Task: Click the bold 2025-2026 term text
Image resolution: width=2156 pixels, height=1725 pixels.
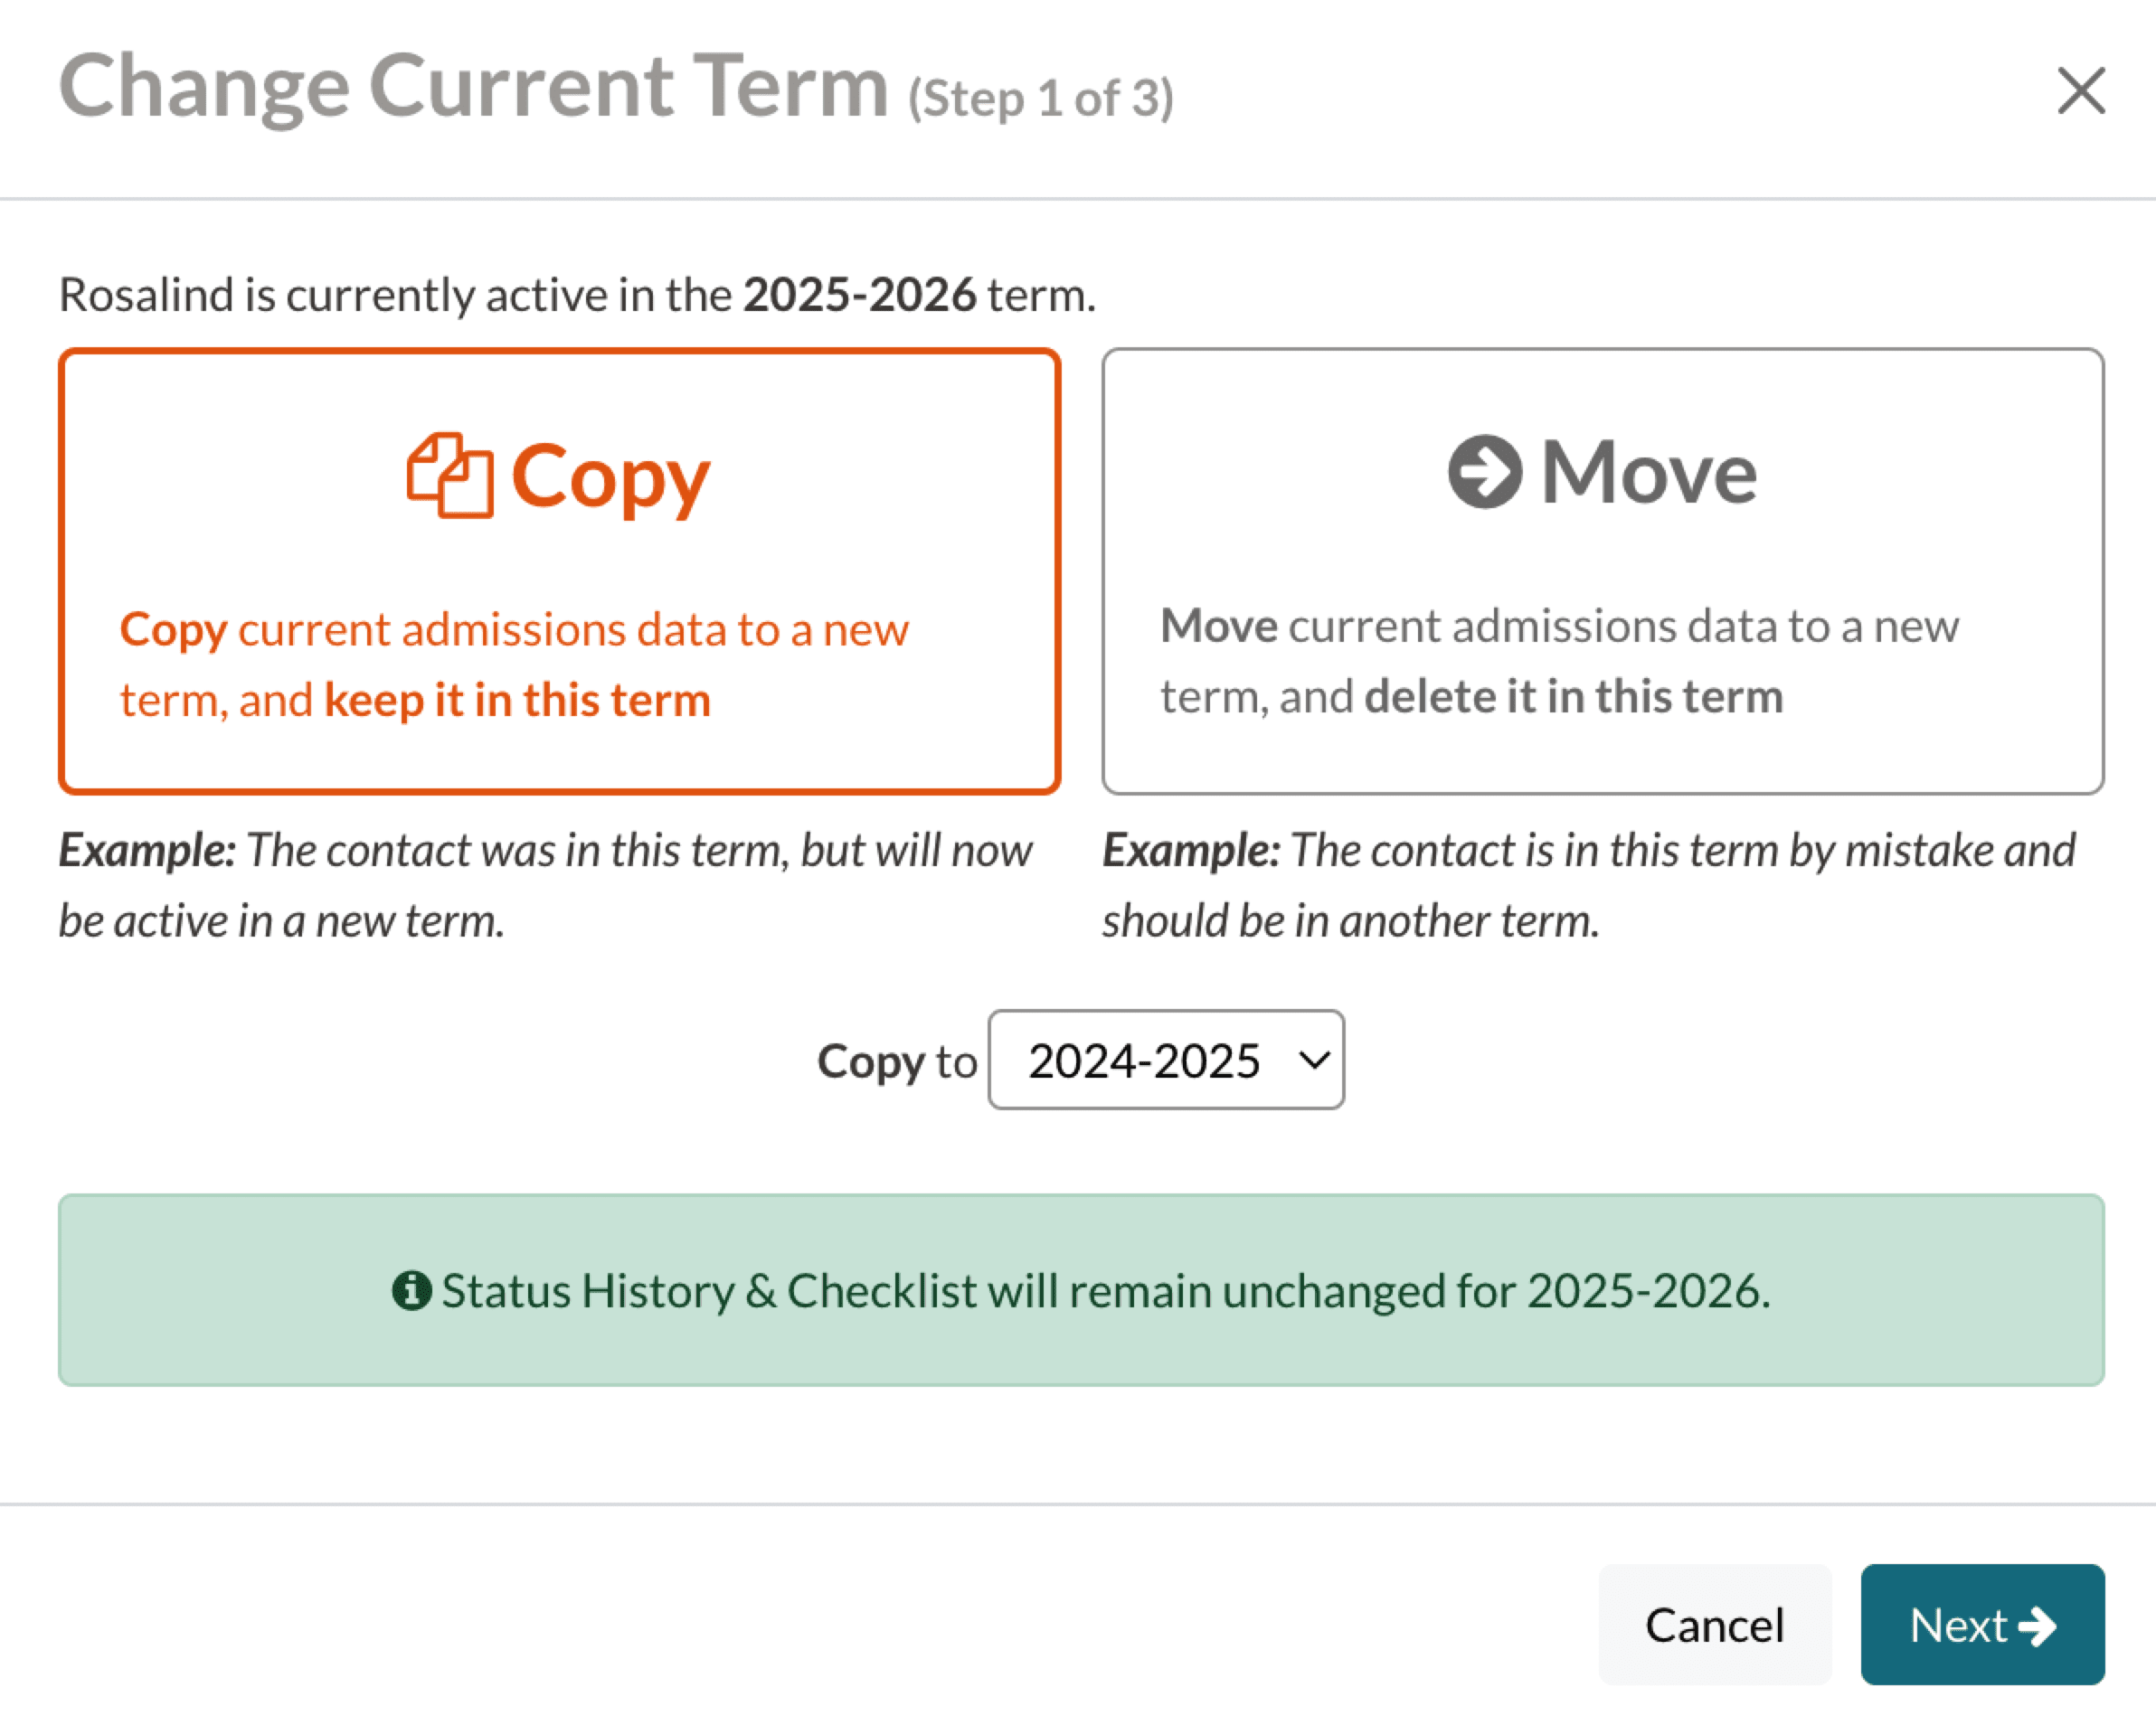Action: (859, 295)
